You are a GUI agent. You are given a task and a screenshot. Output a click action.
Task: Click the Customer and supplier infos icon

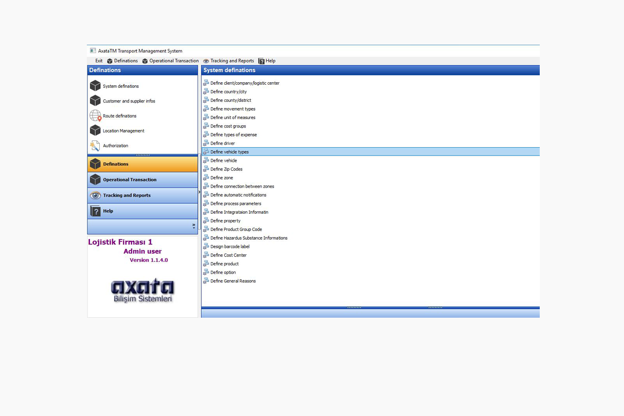coord(95,101)
